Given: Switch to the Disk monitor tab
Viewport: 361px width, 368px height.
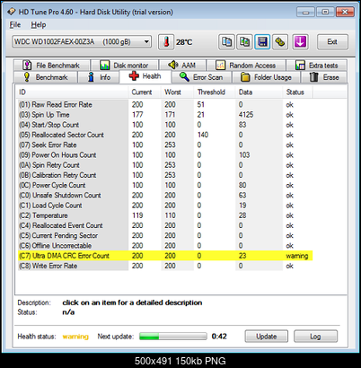Looking at the screenshot, I should click(x=124, y=65).
